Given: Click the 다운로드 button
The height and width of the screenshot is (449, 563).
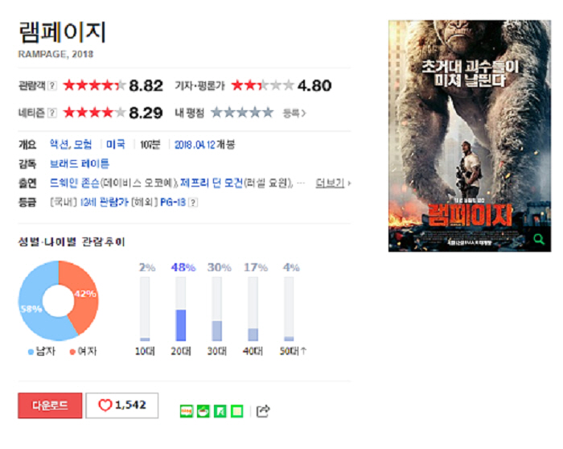Looking at the screenshot, I should click(50, 406).
